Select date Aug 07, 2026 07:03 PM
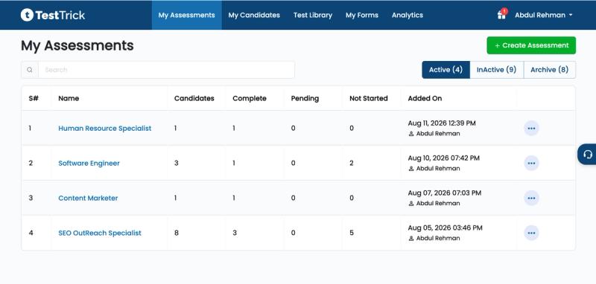Image resolution: width=596 pixels, height=284 pixels. [x=444, y=193]
